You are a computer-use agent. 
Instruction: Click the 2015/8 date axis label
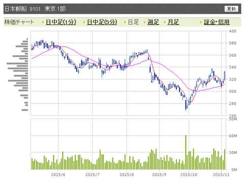pyautogui.click(x=127, y=174)
